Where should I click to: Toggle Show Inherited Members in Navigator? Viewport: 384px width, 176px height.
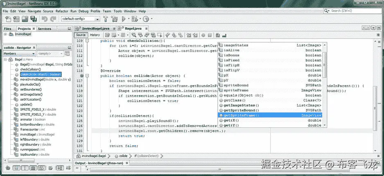point(8,168)
